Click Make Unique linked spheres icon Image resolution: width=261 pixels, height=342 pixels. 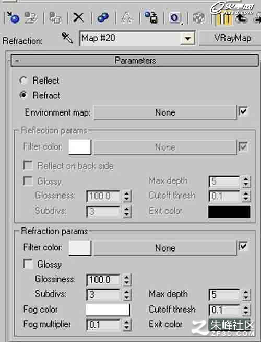(103, 17)
